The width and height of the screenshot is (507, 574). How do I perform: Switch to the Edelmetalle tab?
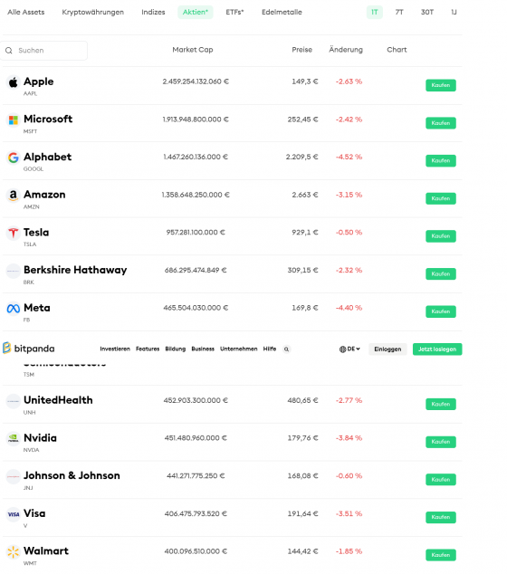(282, 12)
